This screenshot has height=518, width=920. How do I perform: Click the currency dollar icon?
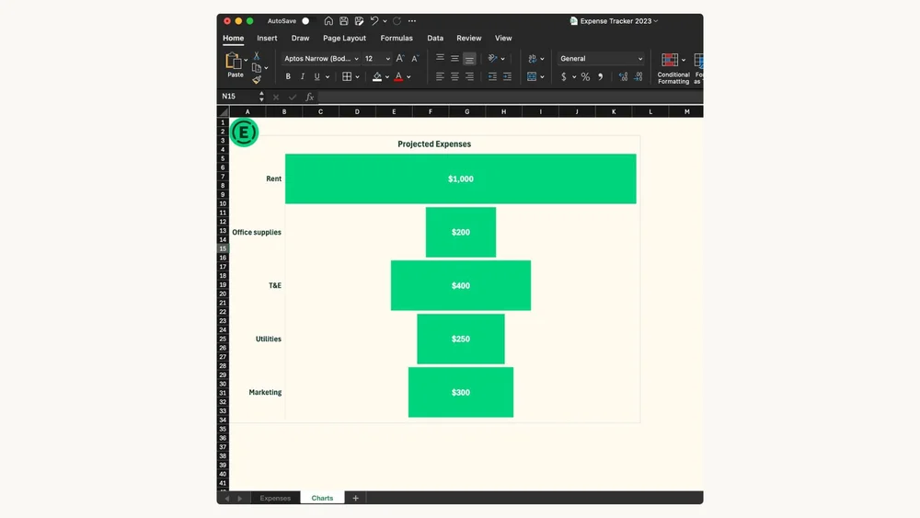pos(564,77)
